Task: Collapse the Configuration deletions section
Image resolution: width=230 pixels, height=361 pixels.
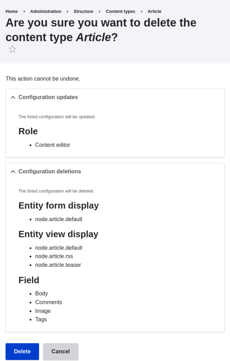Action: 50,172
